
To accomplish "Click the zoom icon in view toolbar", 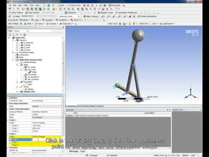I will pyautogui.click(x=69, y=9).
